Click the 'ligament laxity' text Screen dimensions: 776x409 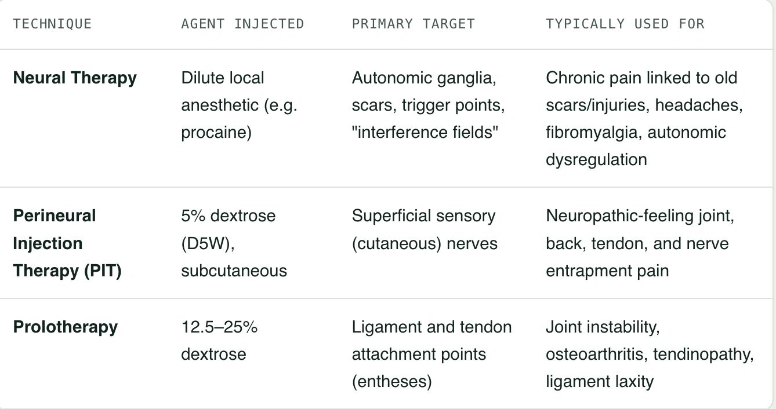600,382
